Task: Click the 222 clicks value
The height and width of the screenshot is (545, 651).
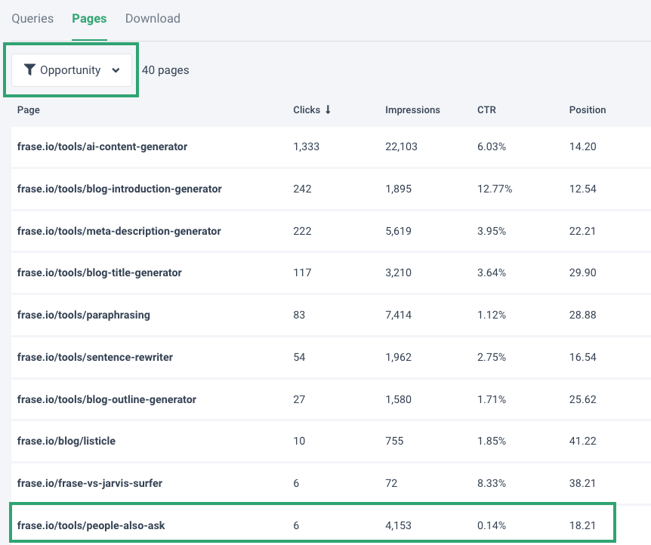Action: (302, 231)
